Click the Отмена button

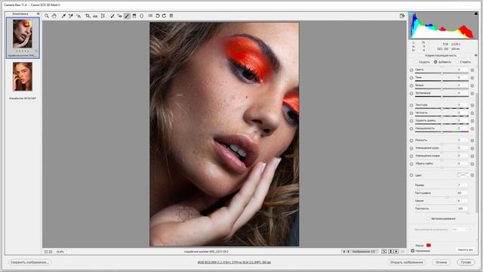[441, 262]
